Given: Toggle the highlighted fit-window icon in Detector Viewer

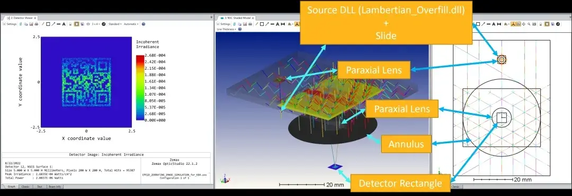Looking at the screenshot, I should tap(77, 24).
